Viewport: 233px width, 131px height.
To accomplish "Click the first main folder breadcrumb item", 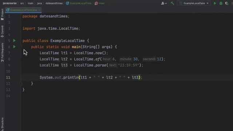I will click(x=31, y=3).
